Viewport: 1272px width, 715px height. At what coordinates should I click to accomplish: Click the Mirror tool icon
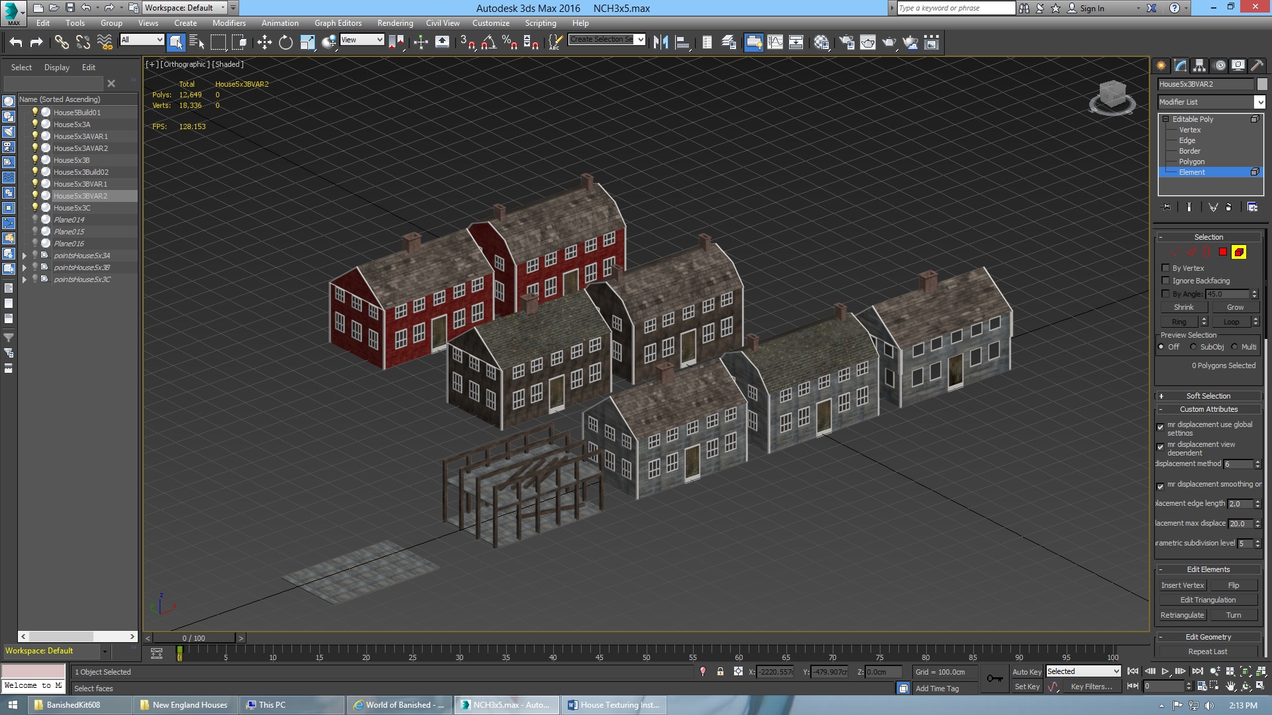point(661,42)
